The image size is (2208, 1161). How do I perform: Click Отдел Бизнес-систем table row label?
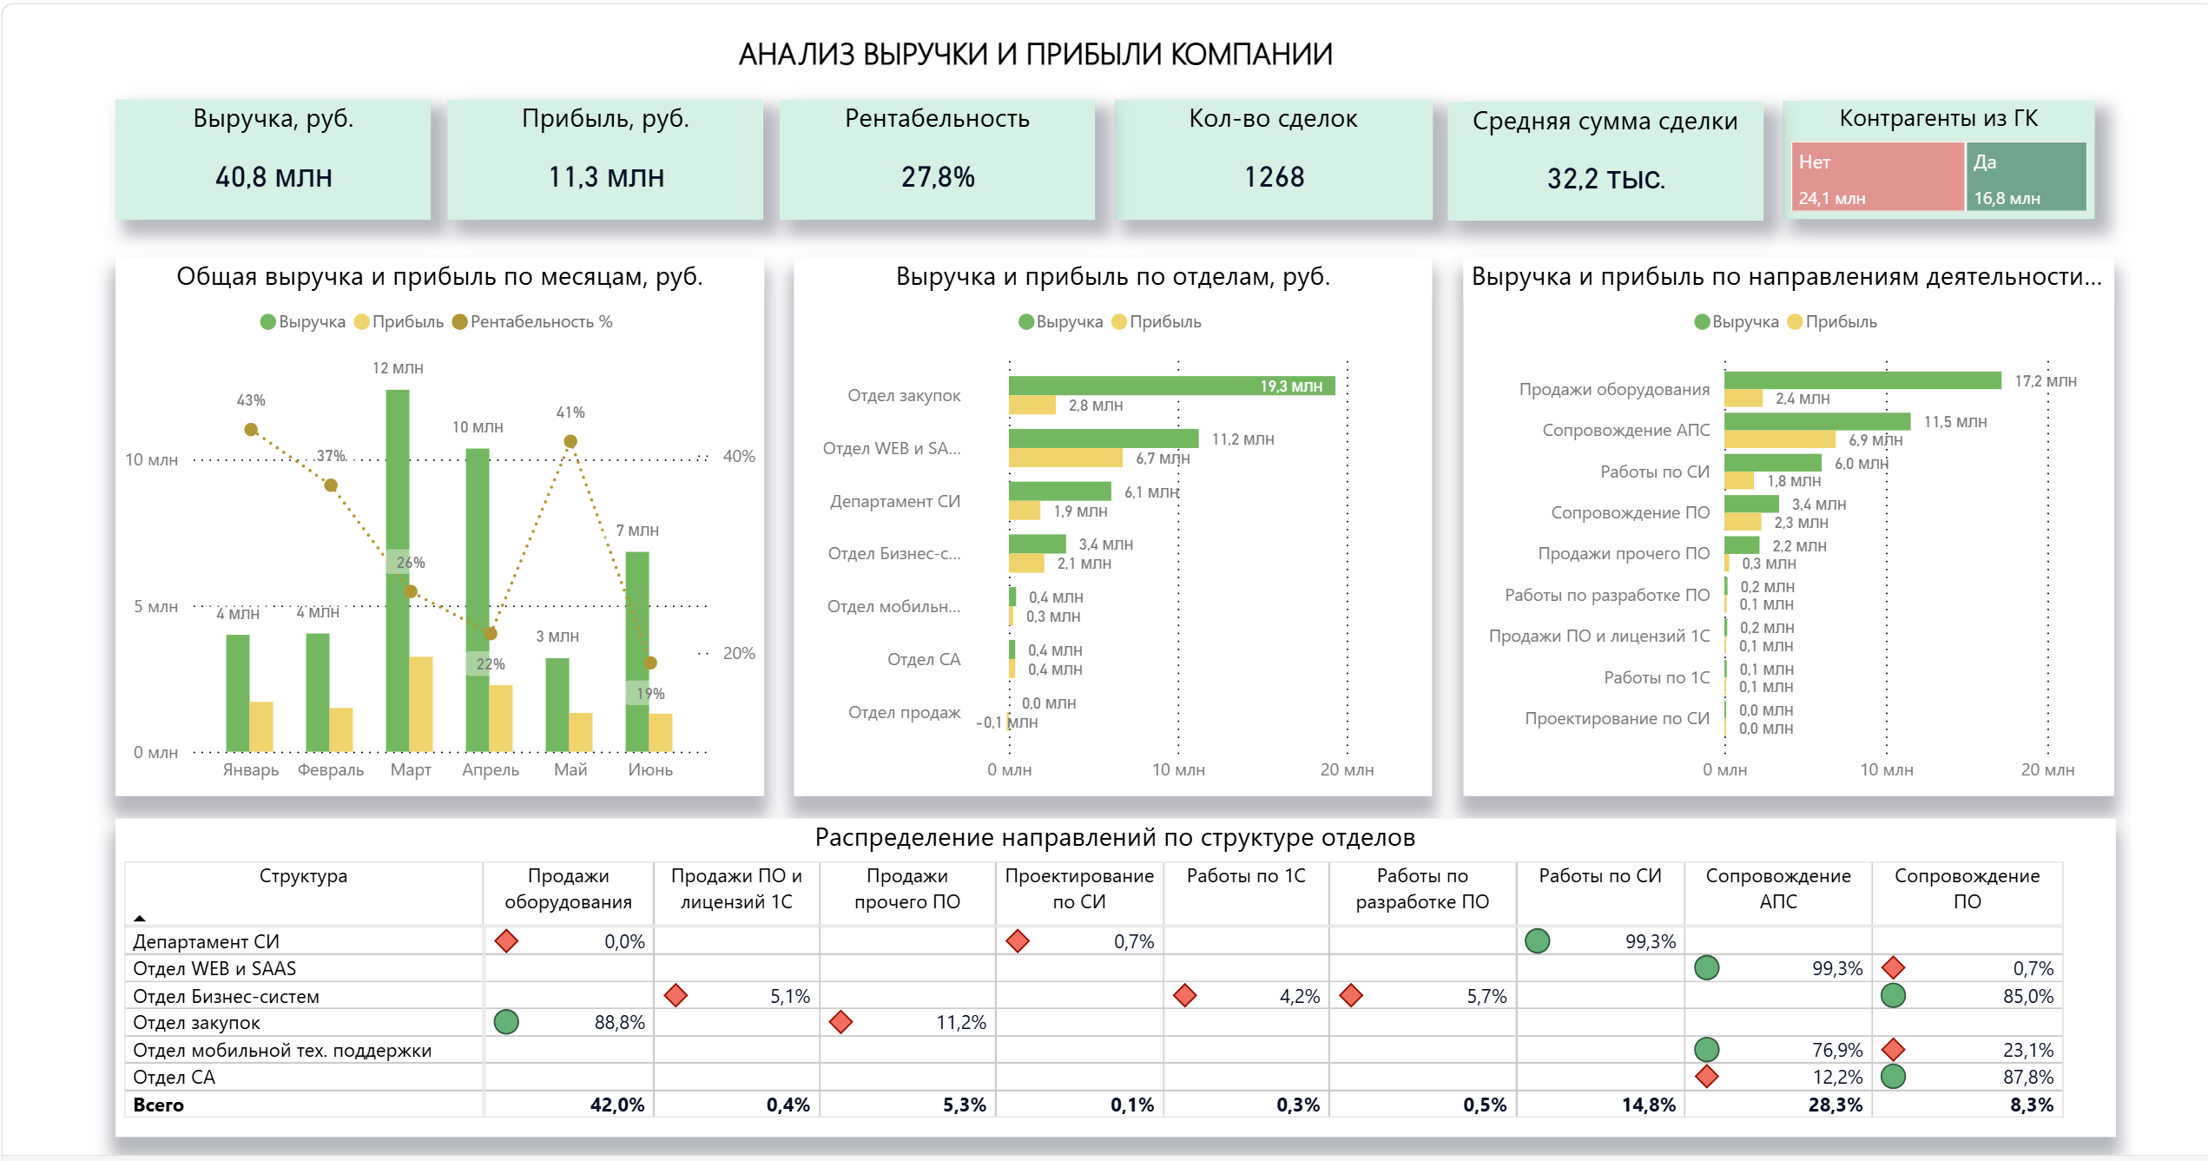point(226,996)
